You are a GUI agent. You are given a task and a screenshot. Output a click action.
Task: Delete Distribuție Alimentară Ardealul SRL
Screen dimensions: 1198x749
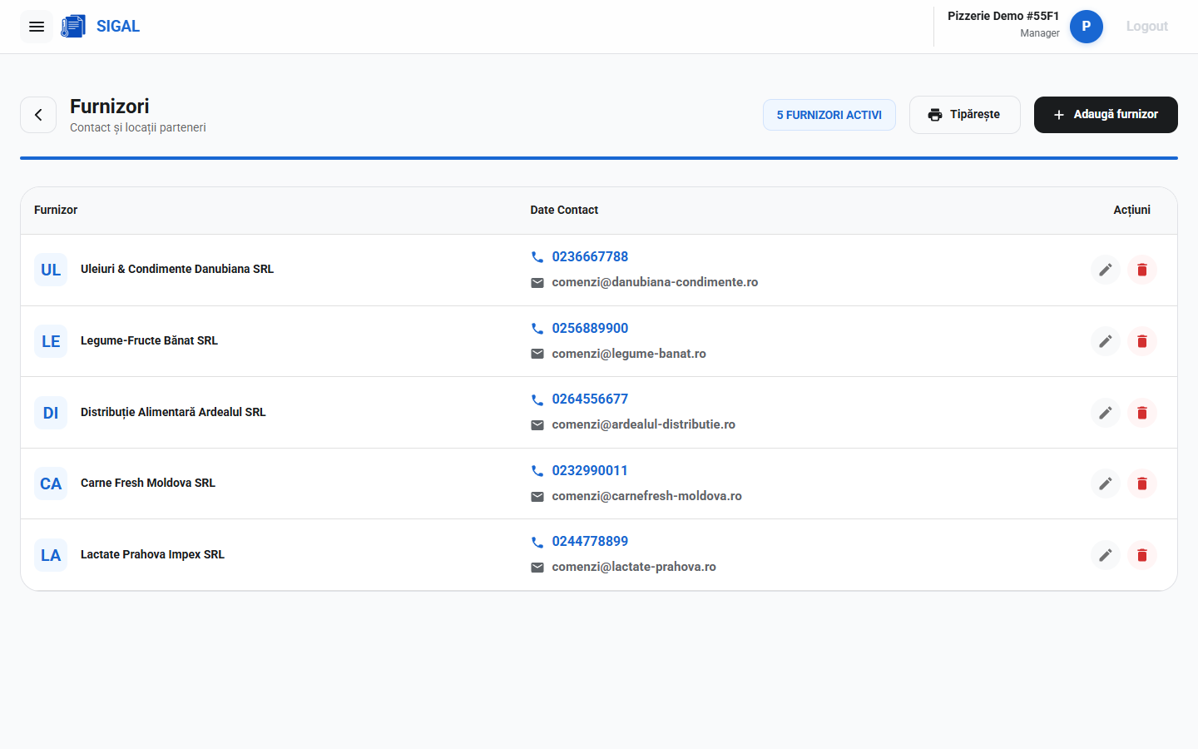pos(1142,413)
